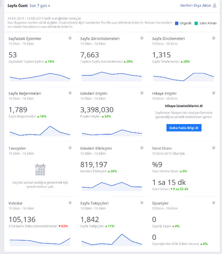Open info icon for Siparişler

click(214, 203)
